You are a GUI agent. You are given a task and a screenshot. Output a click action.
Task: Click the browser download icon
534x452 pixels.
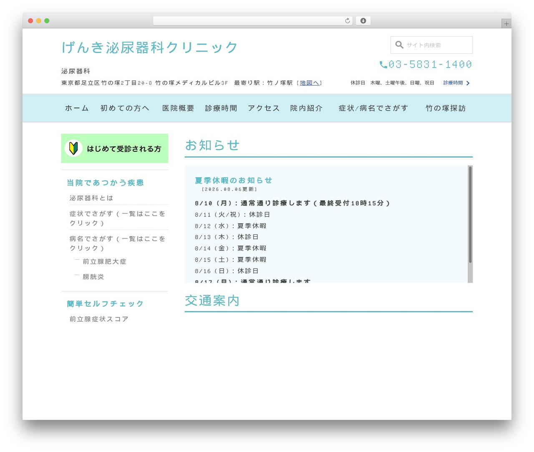click(x=363, y=21)
